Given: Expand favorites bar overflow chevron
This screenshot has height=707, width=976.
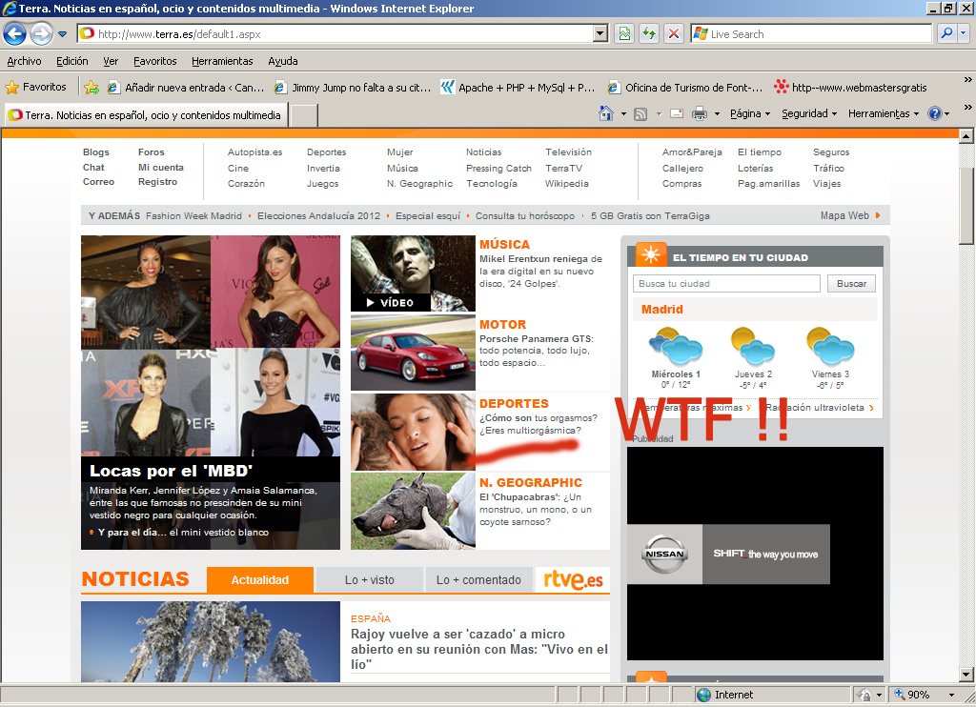Looking at the screenshot, I should pyautogui.click(x=967, y=80).
